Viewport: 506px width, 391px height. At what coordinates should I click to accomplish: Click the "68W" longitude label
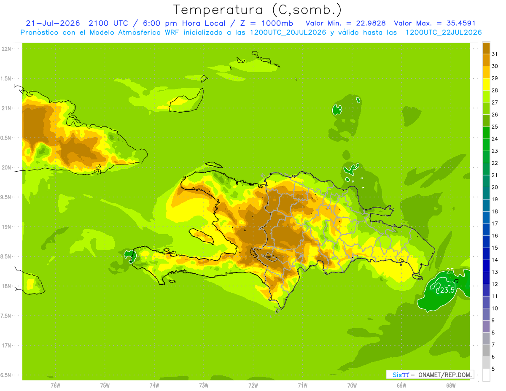pyautogui.click(x=451, y=385)
